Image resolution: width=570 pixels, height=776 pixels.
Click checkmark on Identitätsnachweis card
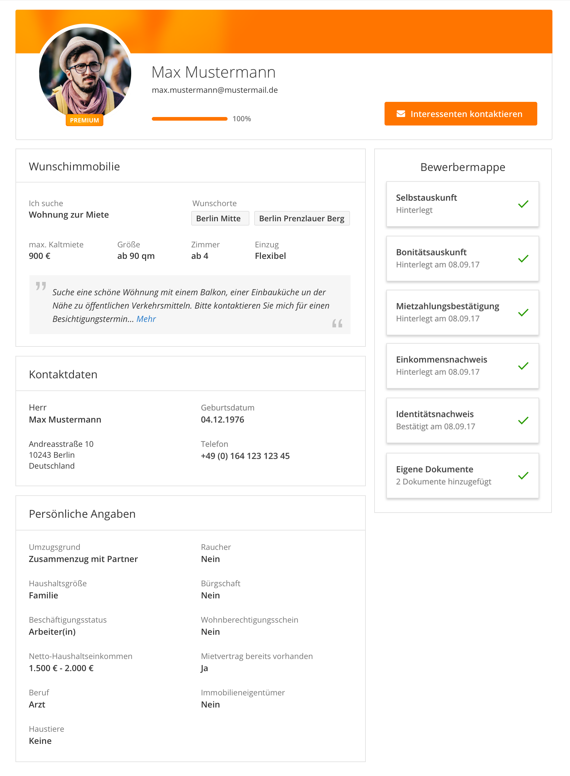[x=523, y=420]
